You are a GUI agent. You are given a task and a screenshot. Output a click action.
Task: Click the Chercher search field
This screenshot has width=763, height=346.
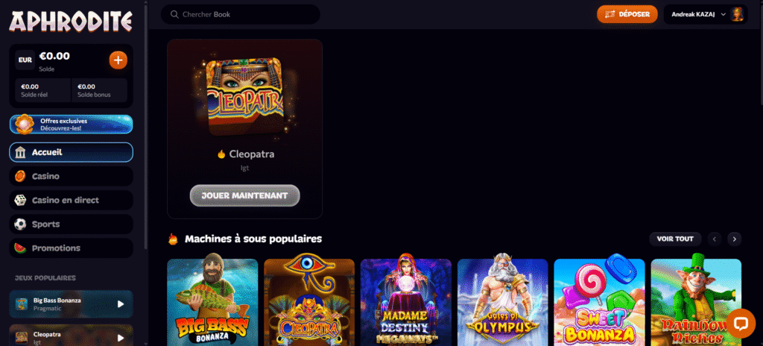coord(241,15)
